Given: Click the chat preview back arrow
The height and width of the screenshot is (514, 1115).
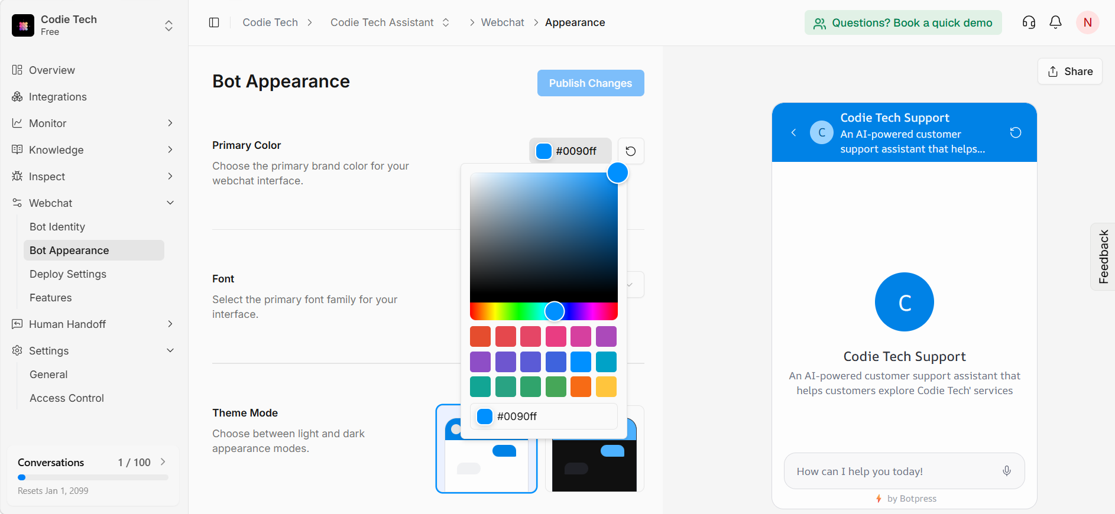Looking at the screenshot, I should coord(793,132).
